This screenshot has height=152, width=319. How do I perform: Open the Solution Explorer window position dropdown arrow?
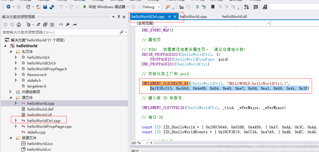113,17
